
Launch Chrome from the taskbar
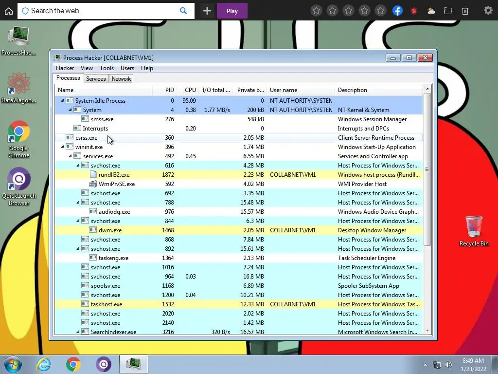73,364
